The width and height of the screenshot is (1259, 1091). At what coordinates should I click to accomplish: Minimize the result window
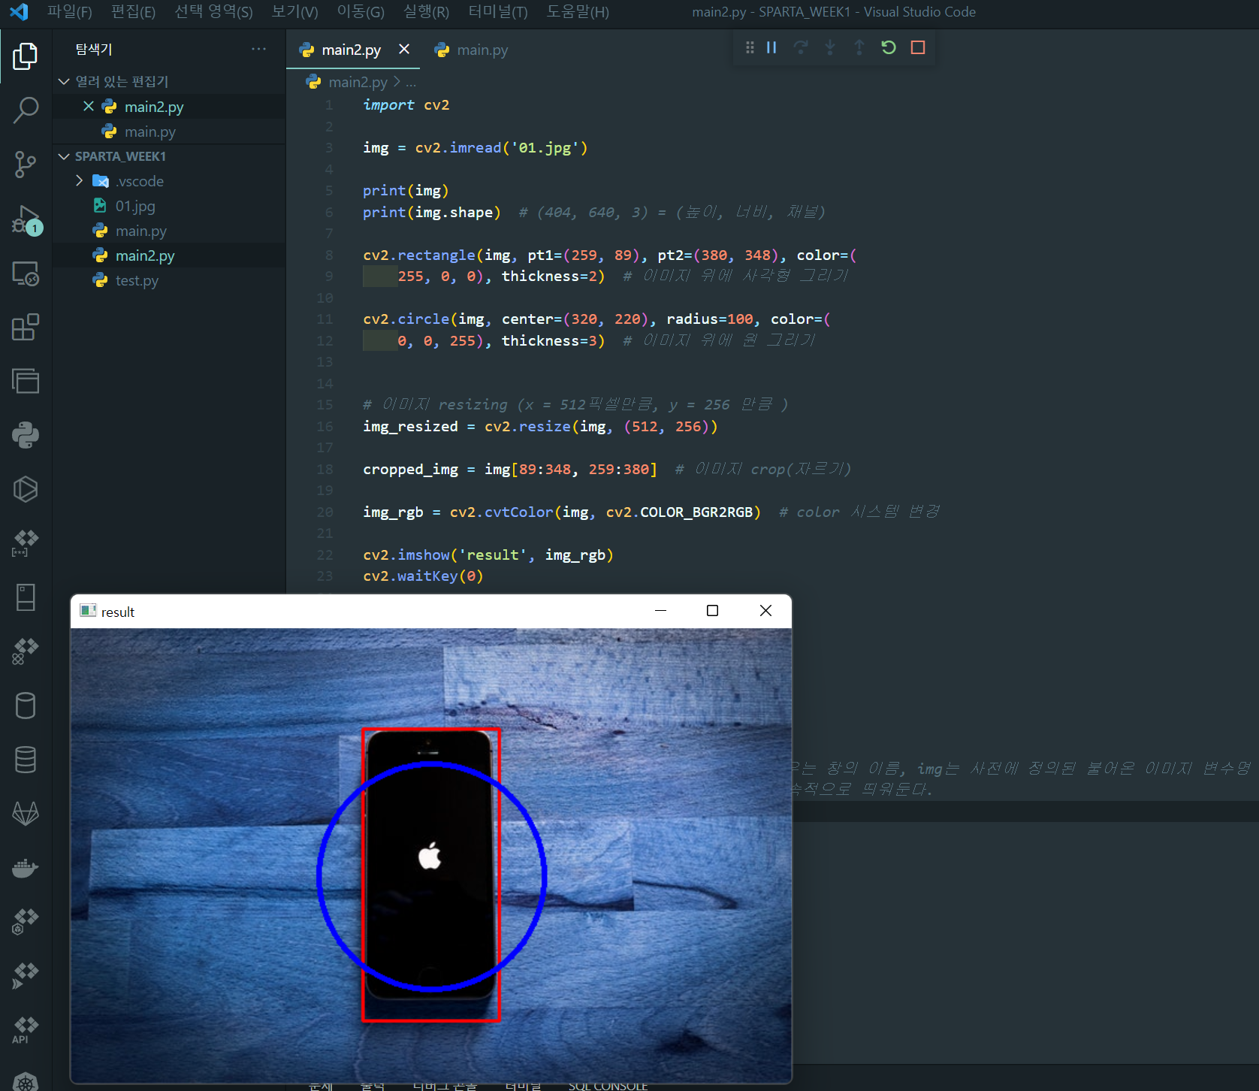tap(660, 611)
